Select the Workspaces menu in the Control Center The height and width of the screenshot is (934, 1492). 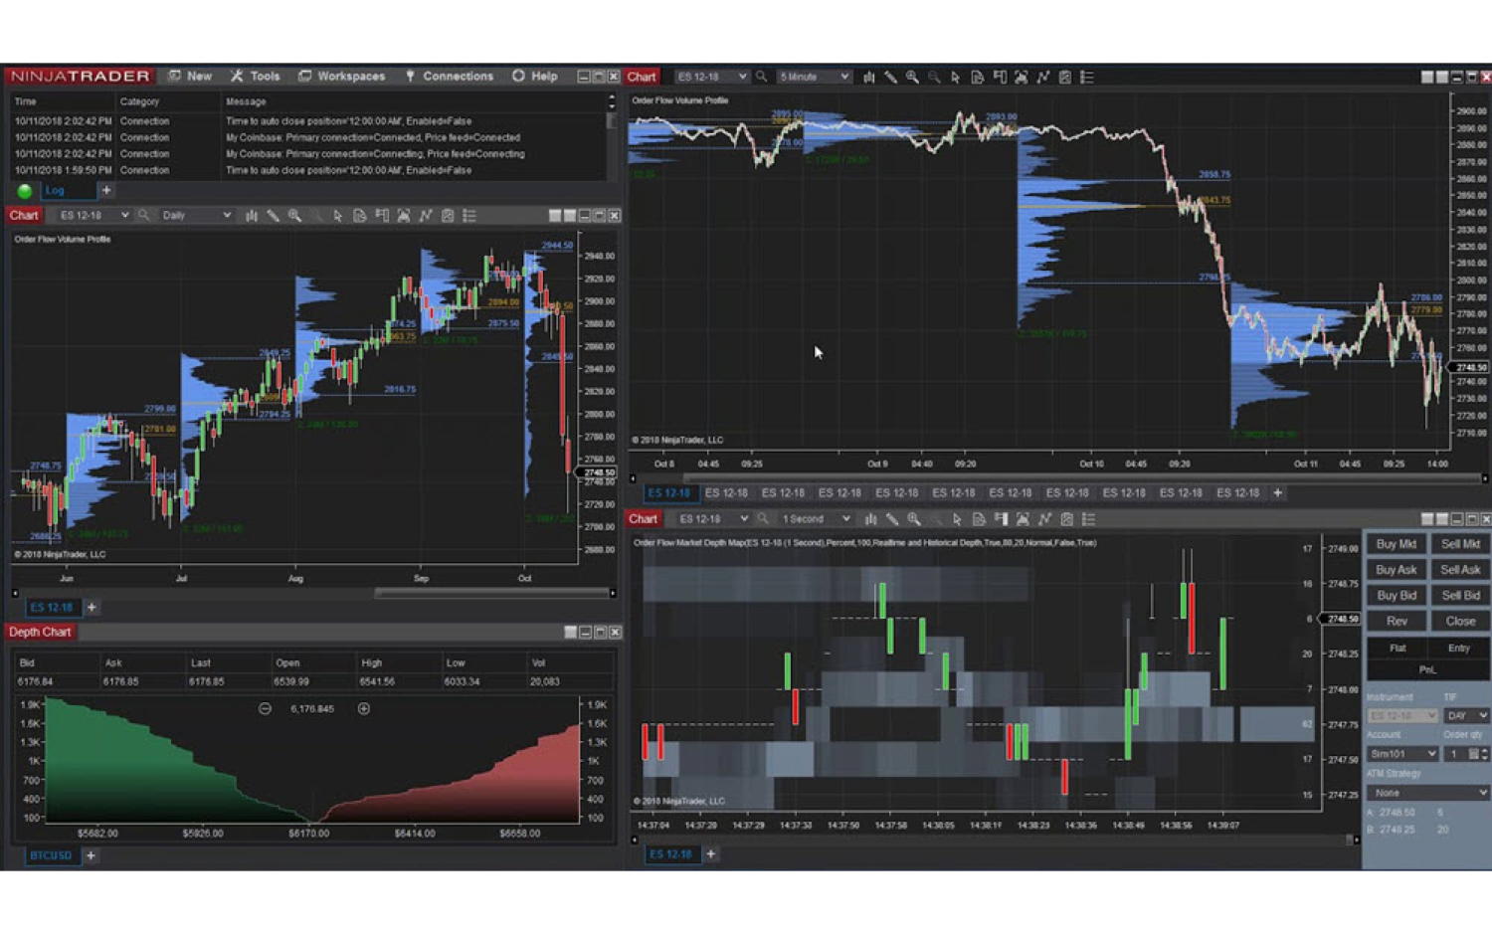point(343,76)
